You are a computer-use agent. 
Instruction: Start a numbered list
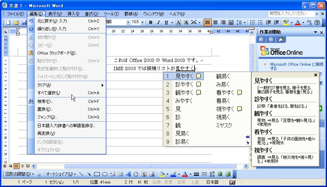click(x=253, y=22)
